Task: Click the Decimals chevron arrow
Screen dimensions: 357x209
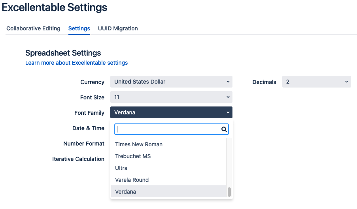Action: [346, 82]
